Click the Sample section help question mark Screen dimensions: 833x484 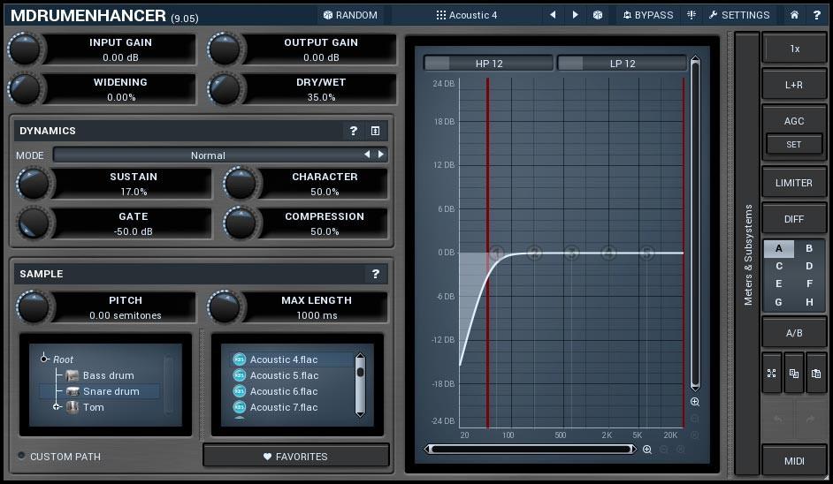tap(375, 275)
